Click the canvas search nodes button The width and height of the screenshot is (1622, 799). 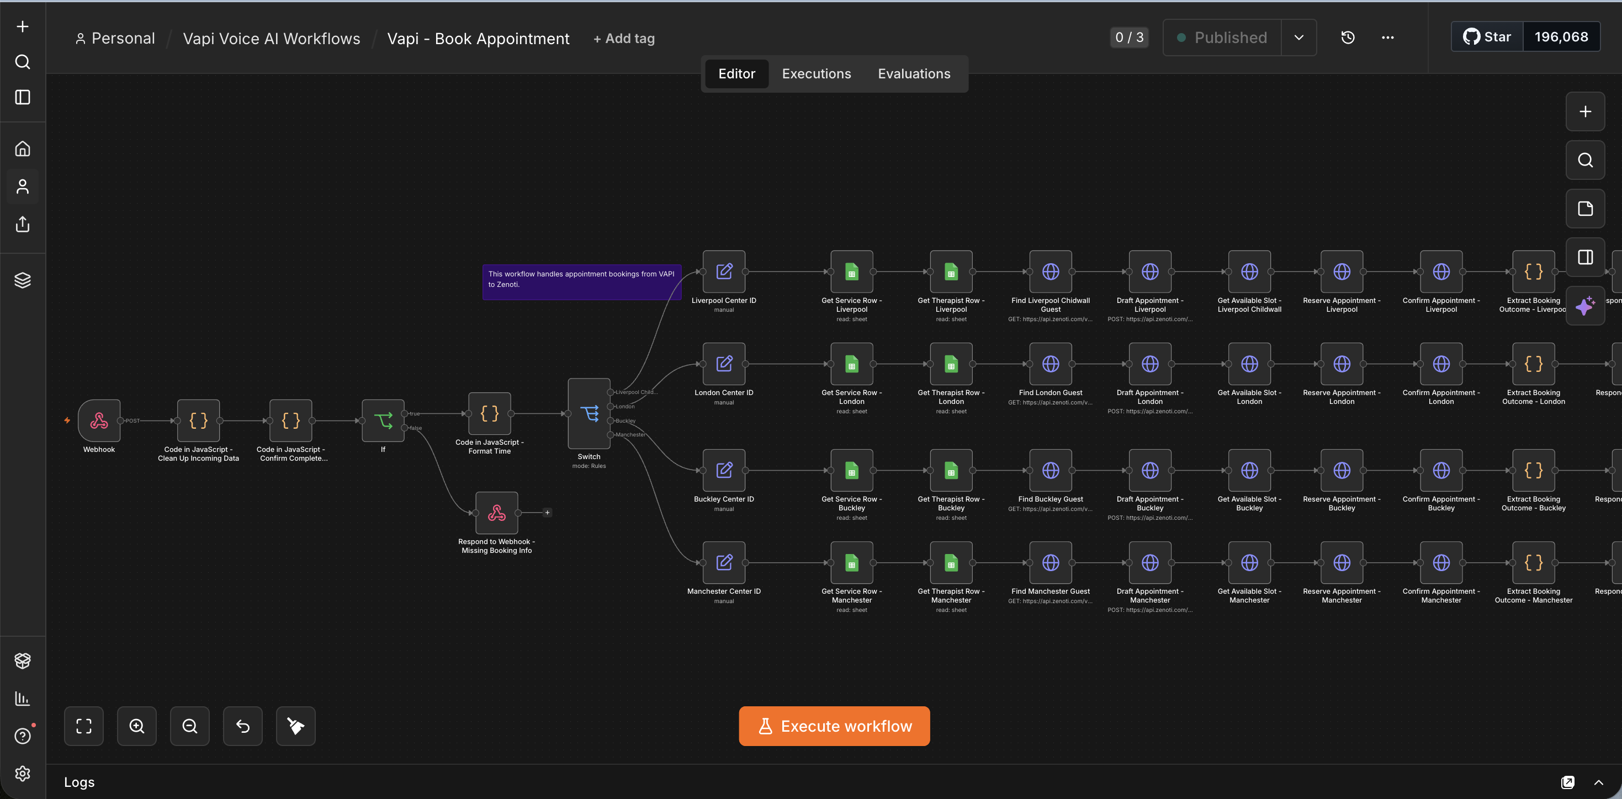pyautogui.click(x=1585, y=161)
